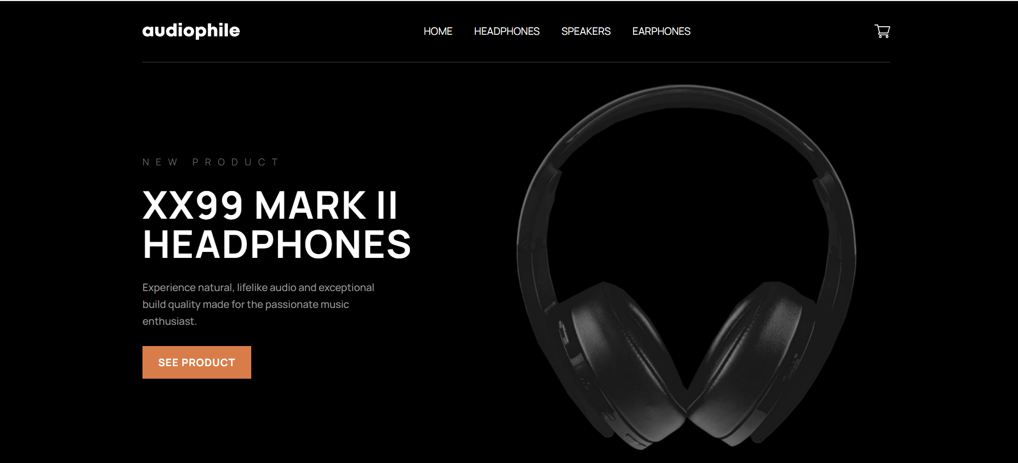Click the word 'enthusiast.' in the description
Image resolution: width=1018 pixels, height=463 pixels.
(x=170, y=321)
